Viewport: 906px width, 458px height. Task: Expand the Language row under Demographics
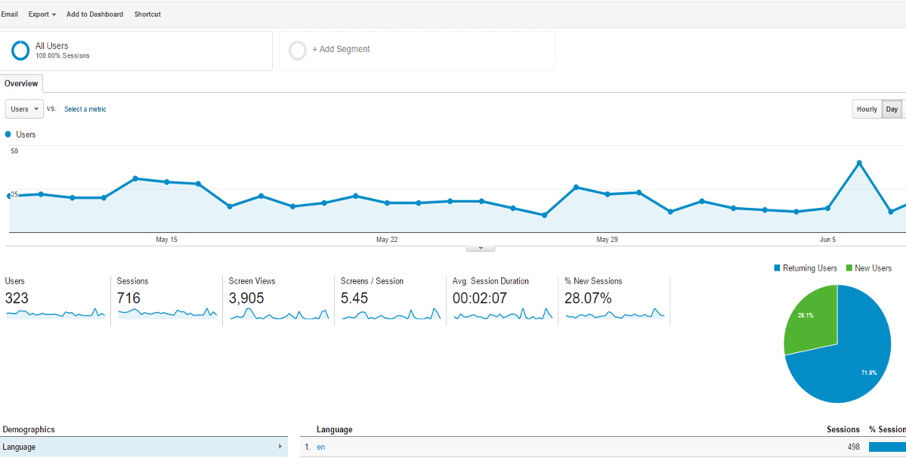pos(144,447)
